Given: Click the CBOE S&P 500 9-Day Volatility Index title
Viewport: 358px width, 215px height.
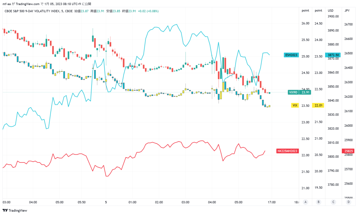Looking at the screenshot, I should [33, 11].
